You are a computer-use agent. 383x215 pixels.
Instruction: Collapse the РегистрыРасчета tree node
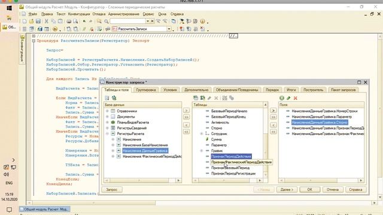pos(107,134)
